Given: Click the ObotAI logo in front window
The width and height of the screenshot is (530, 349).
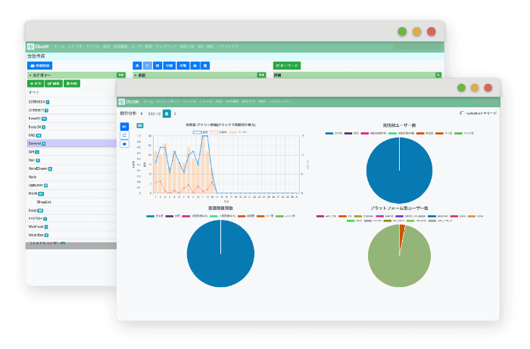Looking at the screenshot, I should tap(129, 101).
